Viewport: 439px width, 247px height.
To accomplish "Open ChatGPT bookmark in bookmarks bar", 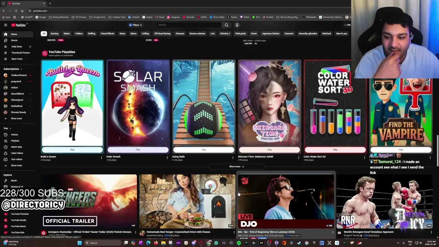I will (x=27, y=17).
